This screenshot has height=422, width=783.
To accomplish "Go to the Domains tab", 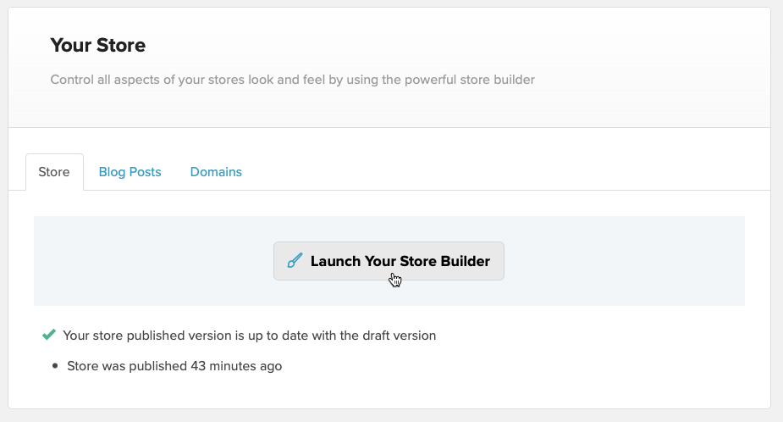I will 216,172.
